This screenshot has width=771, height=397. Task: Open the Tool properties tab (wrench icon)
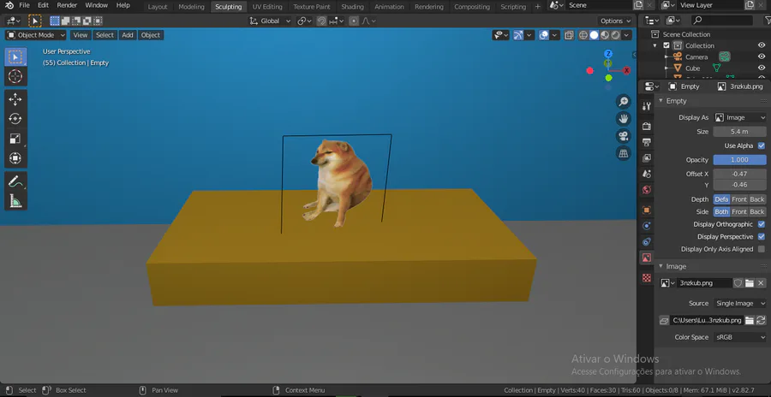point(647,107)
